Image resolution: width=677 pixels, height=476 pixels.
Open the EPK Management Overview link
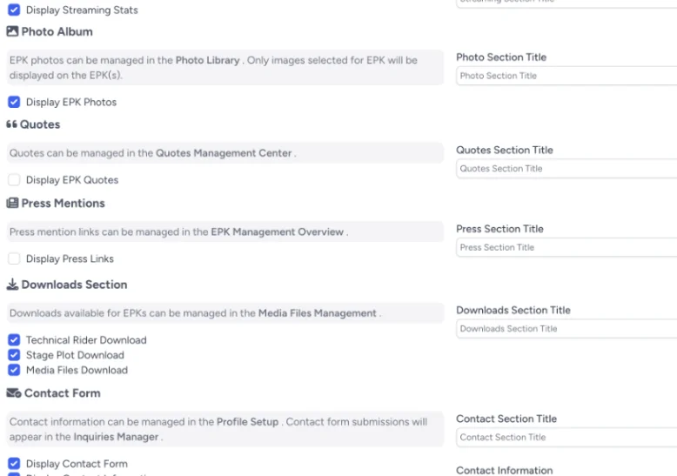[x=278, y=232]
